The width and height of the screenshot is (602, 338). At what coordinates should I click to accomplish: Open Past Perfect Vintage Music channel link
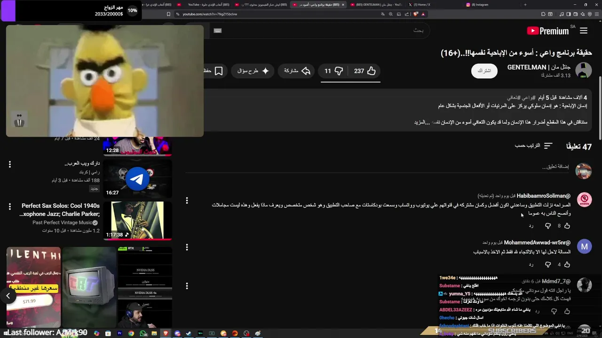(63, 223)
